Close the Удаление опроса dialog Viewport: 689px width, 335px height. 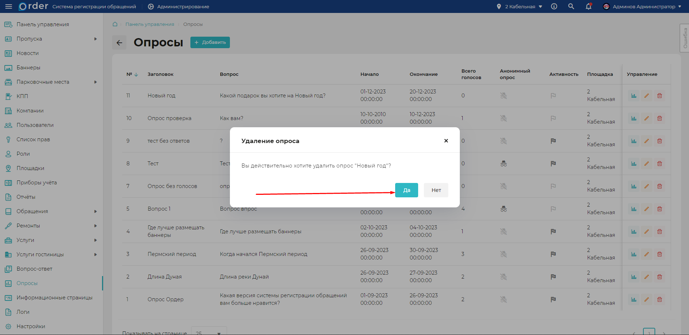[446, 141]
